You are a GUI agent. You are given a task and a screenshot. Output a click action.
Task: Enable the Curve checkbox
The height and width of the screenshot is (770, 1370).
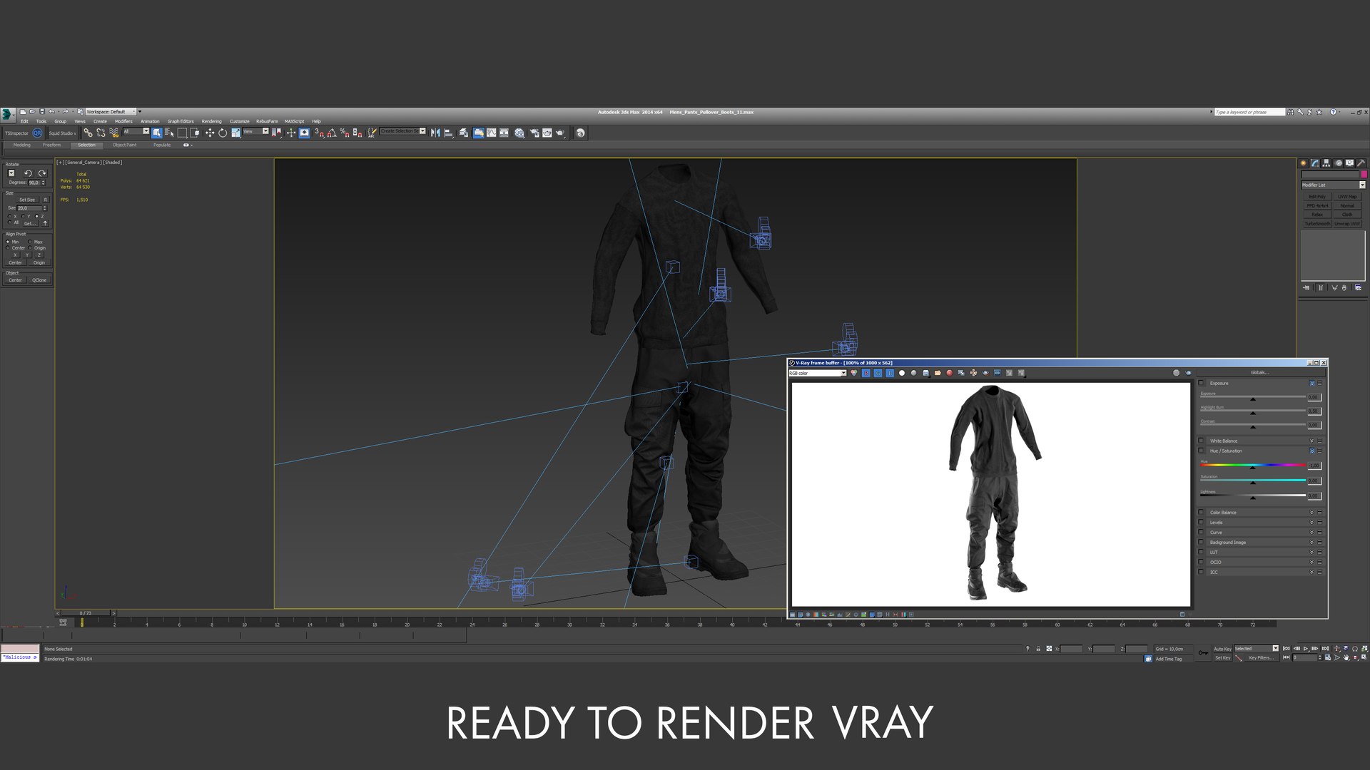pos(1201,532)
